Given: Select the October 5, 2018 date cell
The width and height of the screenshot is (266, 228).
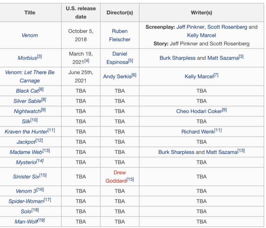Looking at the screenshot, I should pyautogui.click(x=81, y=35).
